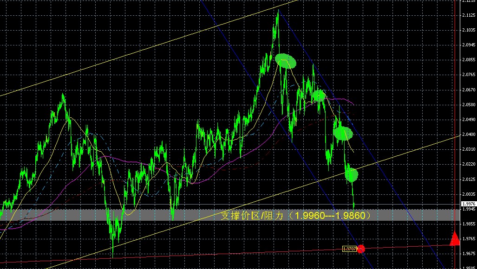Click the 1.9855 price axis value
The image size is (477, 269).
[x=469, y=224]
